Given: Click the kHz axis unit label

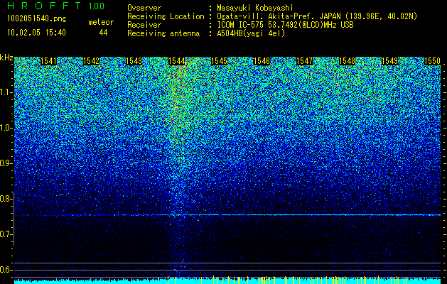Looking at the screenshot, I should tap(6, 58).
